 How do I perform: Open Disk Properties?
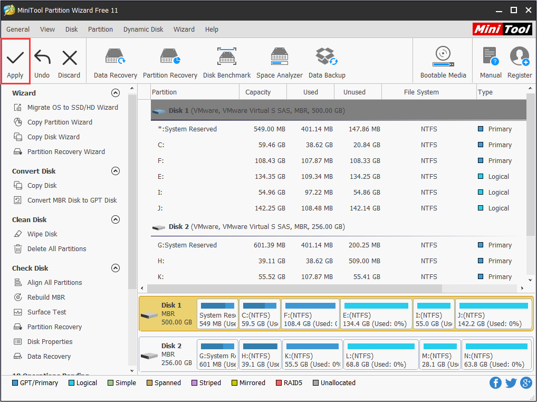[x=43, y=342]
